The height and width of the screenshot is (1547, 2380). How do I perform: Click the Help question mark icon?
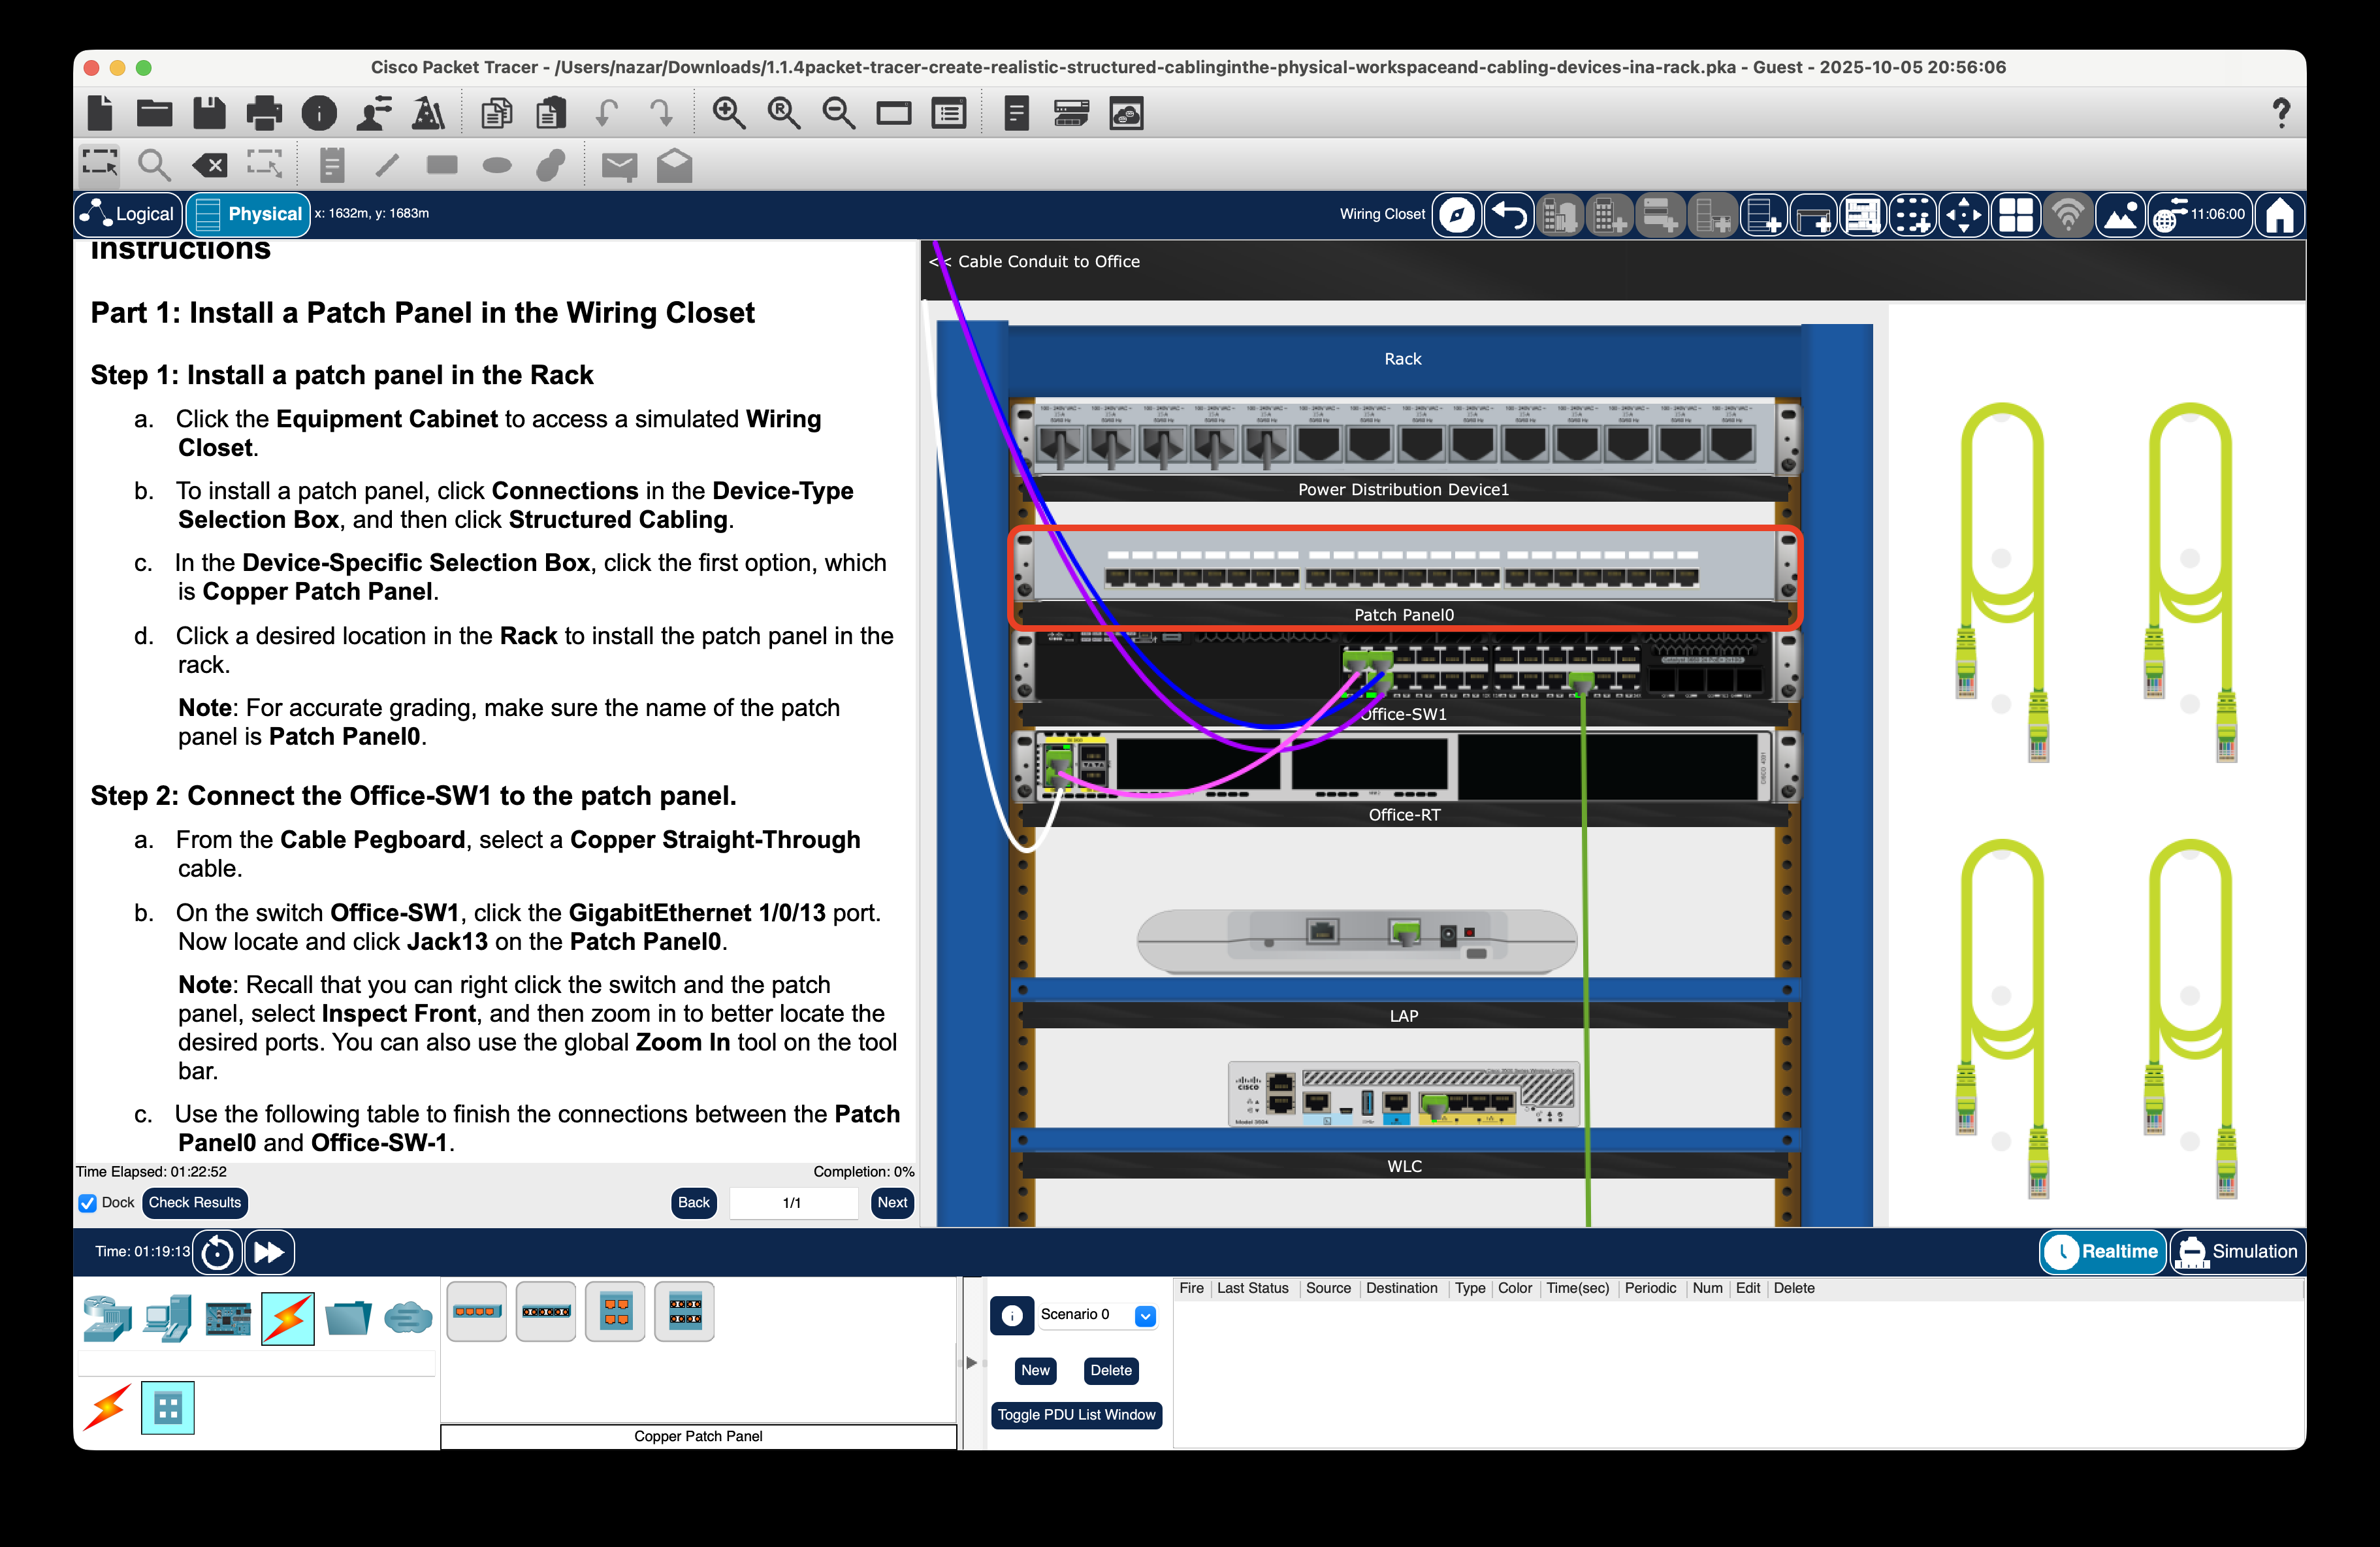[x=2280, y=113]
